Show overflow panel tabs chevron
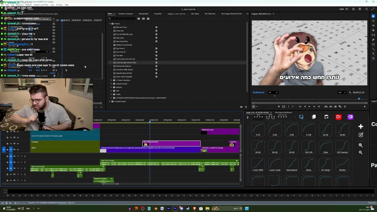The height and width of the screenshot is (212, 377). point(247,14)
